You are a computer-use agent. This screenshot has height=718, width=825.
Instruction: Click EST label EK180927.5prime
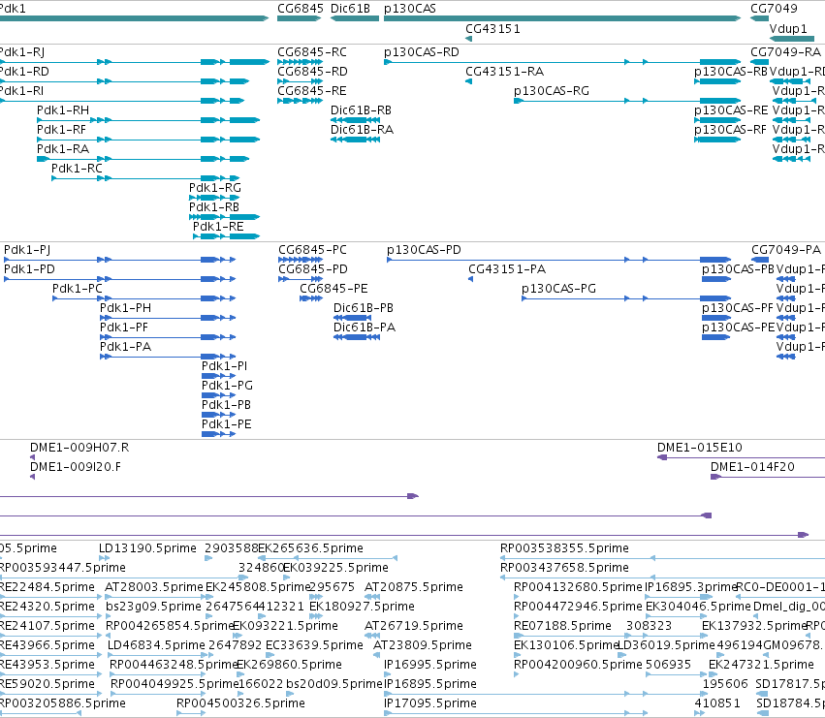[x=362, y=607]
